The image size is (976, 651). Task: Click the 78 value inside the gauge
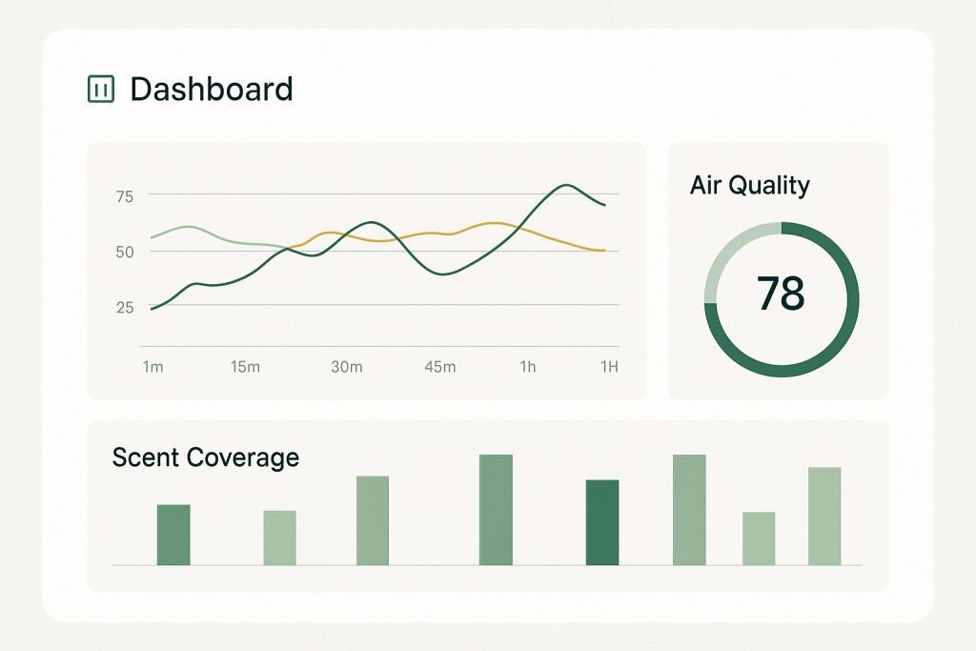781,294
